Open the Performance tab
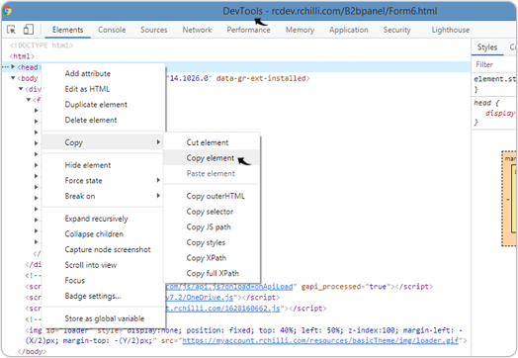The width and height of the screenshot is (518, 358). pyautogui.click(x=248, y=30)
